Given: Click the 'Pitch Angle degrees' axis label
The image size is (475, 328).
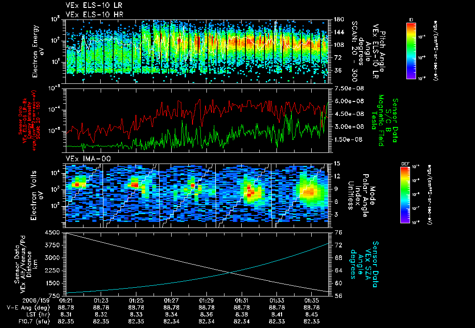Looking at the screenshot, I should pos(372,51).
